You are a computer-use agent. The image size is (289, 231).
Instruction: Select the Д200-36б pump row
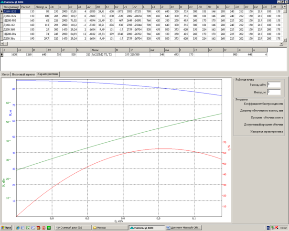click(x=11, y=30)
